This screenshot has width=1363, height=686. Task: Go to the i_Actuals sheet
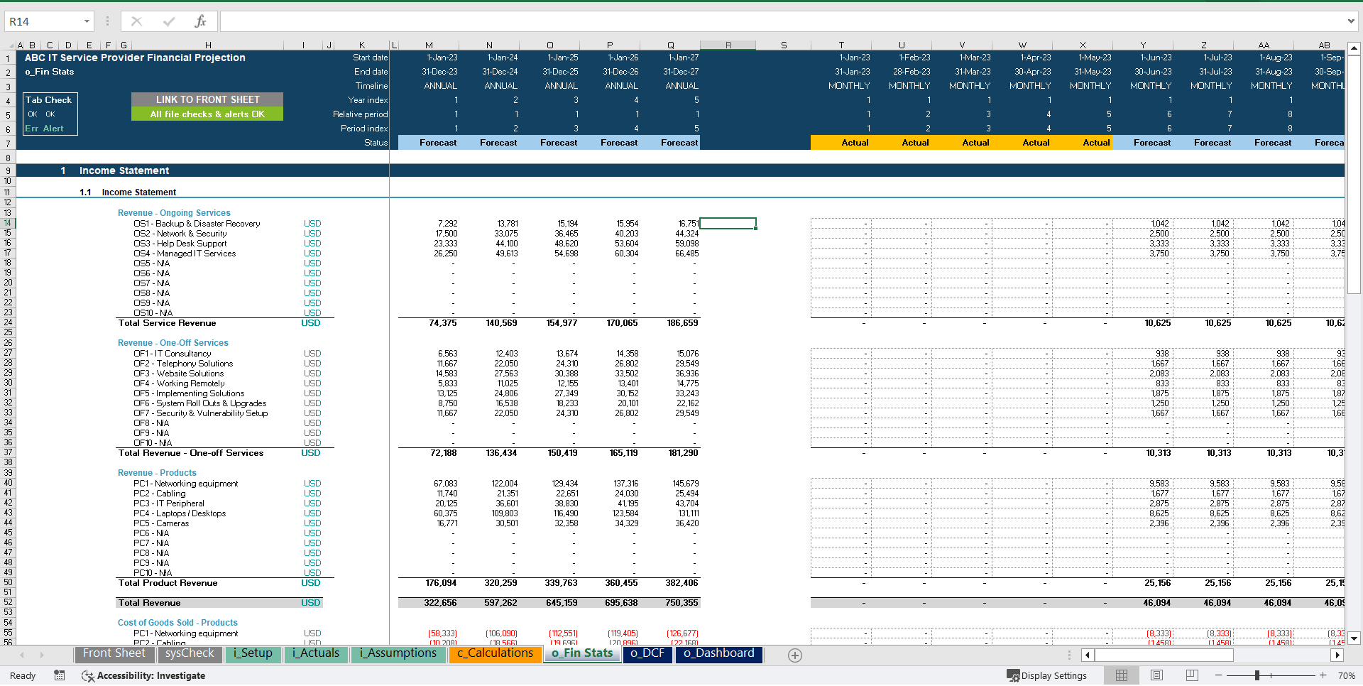[x=316, y=653]
